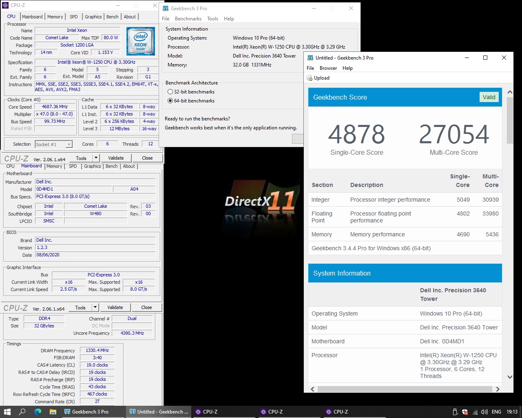Viewport: 522px width, 418px height.
Task: Open the Memory tab in the top CPU-Z window
Action: coord(55,17)
